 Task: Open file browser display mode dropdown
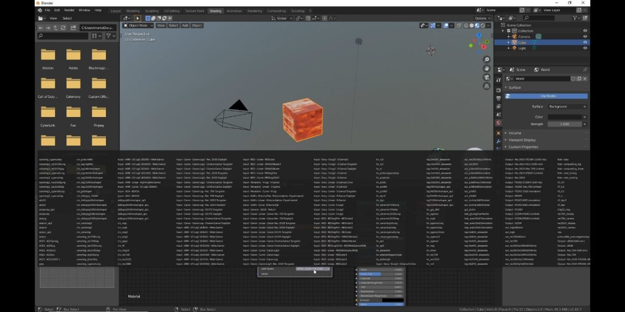pos(96,36)
